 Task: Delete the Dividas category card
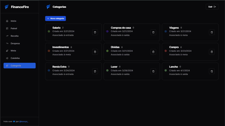click(153, 52)
